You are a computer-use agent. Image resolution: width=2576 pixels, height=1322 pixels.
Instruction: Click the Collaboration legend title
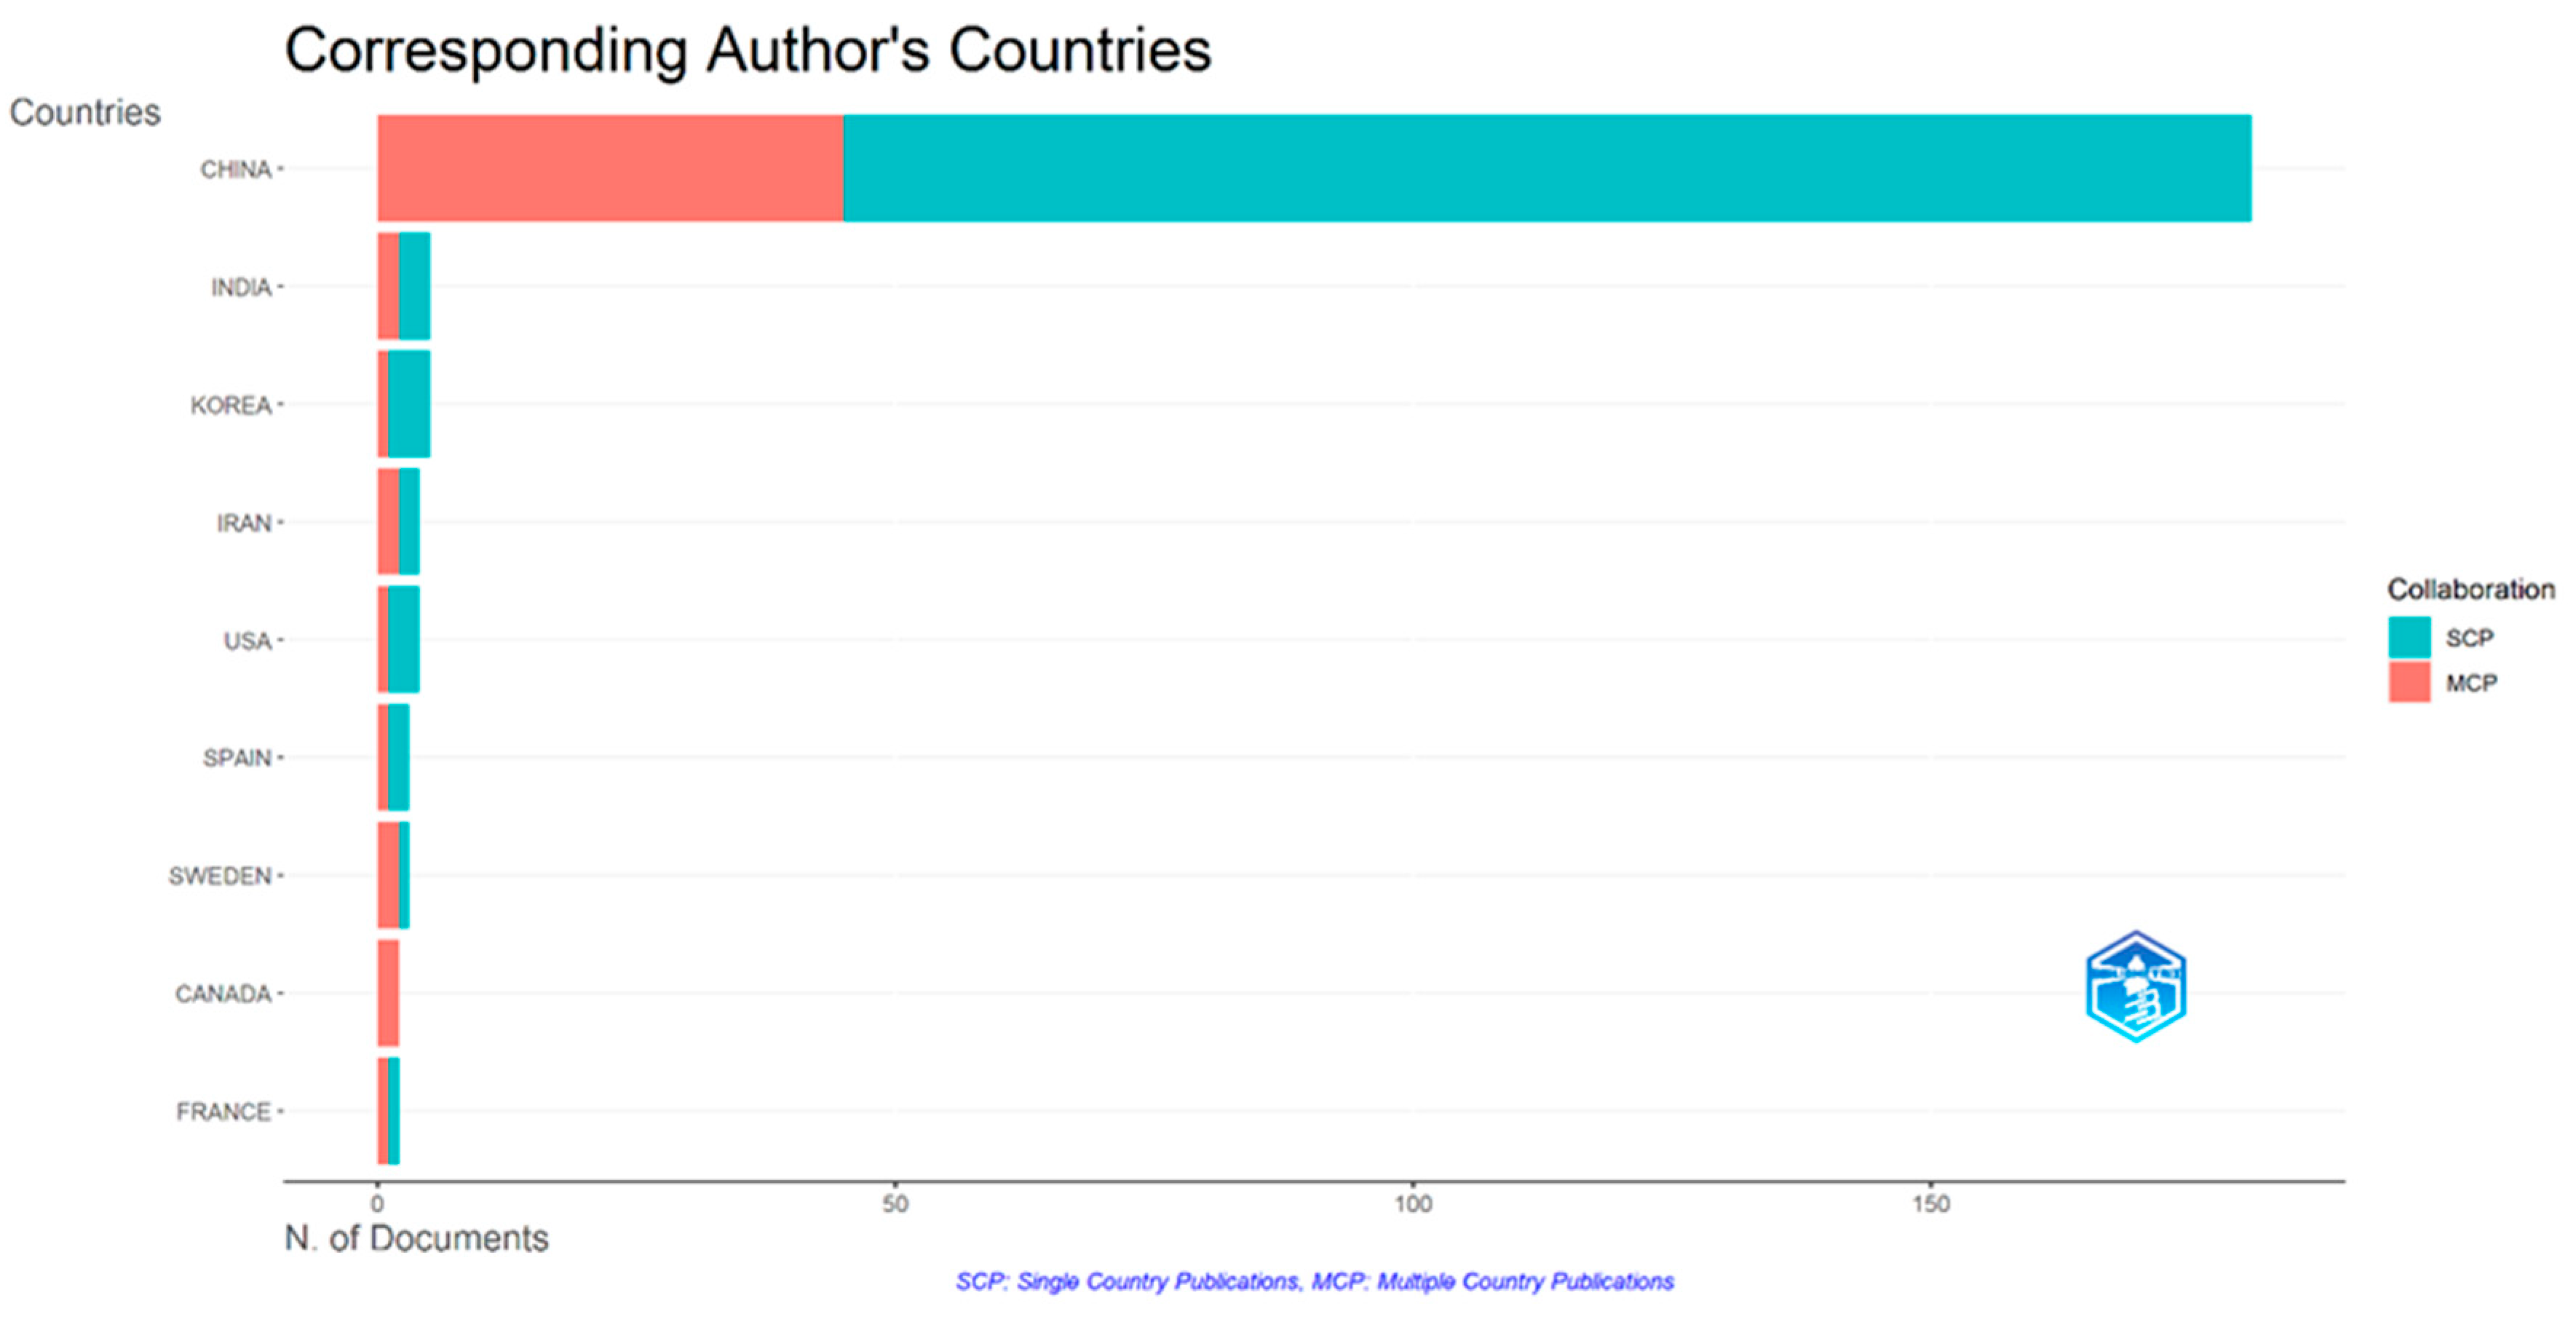point(2470,589)
